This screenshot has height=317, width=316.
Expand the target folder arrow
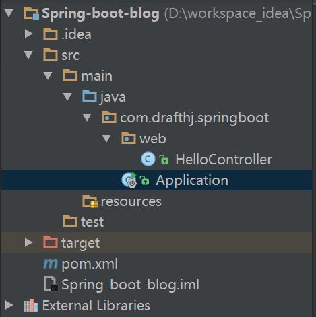(28, 242)
